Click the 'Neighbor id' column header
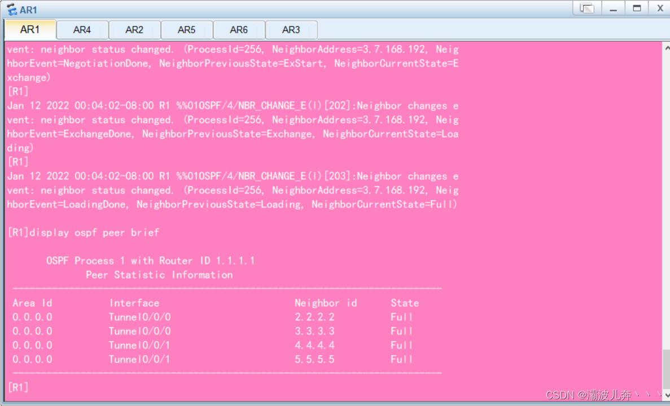This screenshot has width=670, height=406. pos(326,303)
